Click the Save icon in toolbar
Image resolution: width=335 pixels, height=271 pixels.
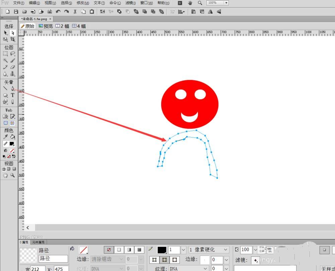(x=16, y=12)
